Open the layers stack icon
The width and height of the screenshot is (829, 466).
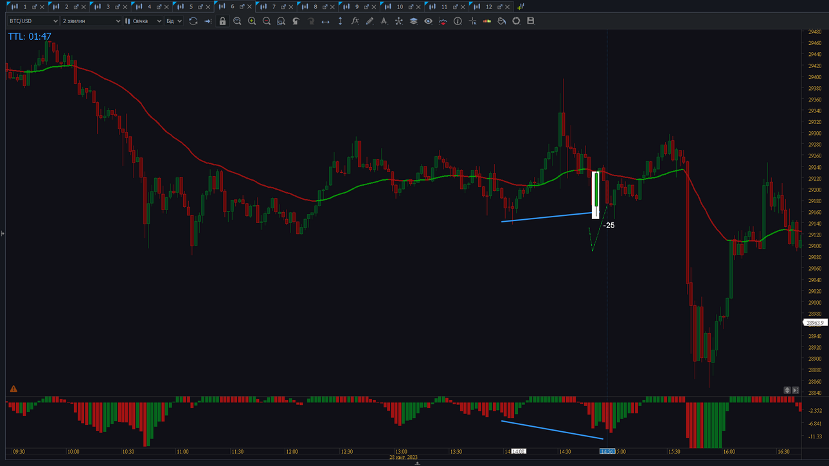(413, 21)
